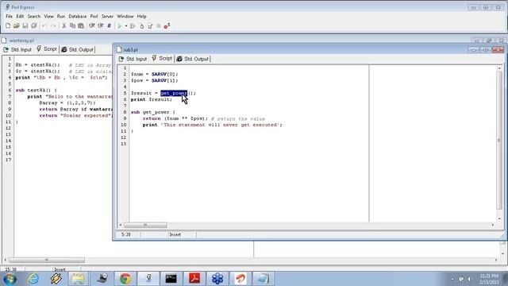The height and width of the screenshot is (286, 508).
Task: Click the first indent lines toolbar icon
Action: 92,25
